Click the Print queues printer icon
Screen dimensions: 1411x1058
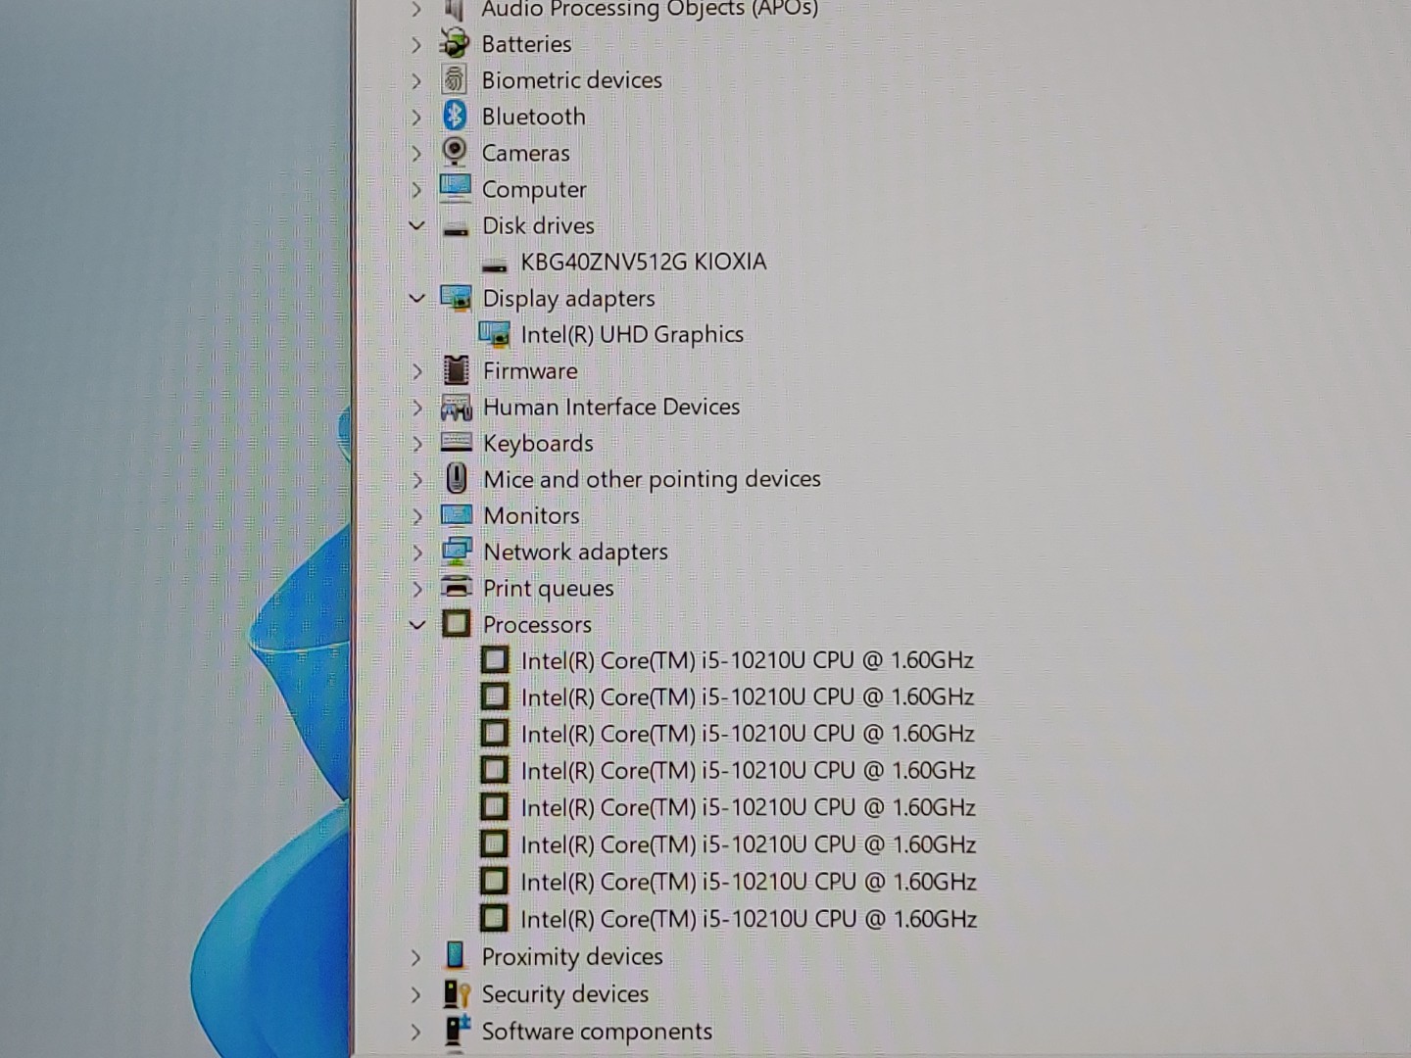click(x=456, y=588)
